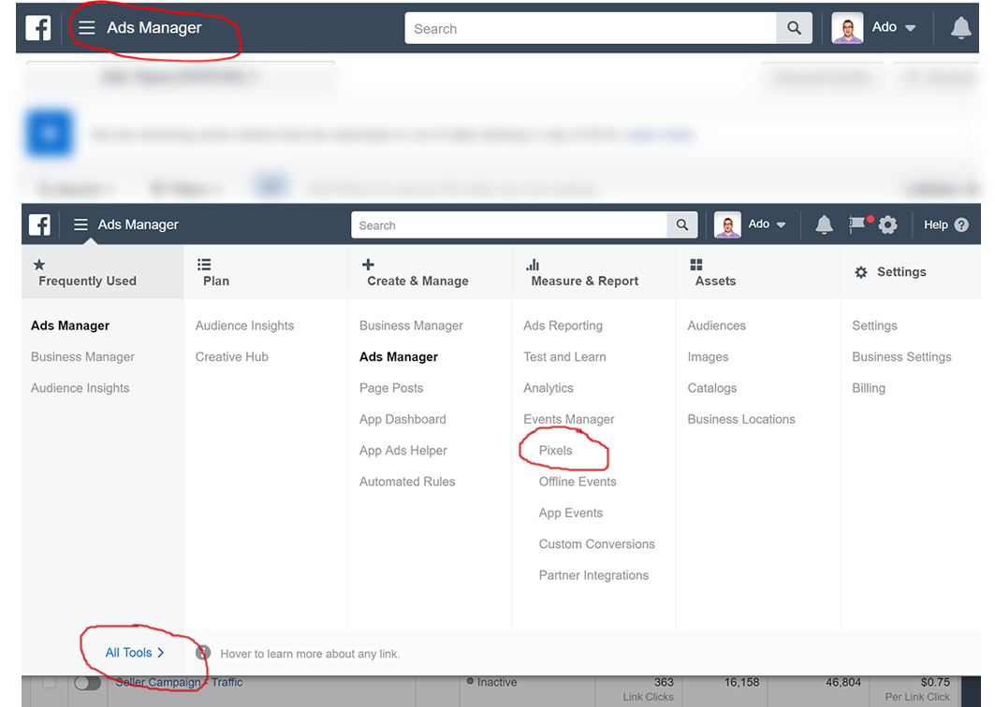Open Ads Reporting
Image resolution: width=995 pixels, height=707 pixels.
pos(563,325)
